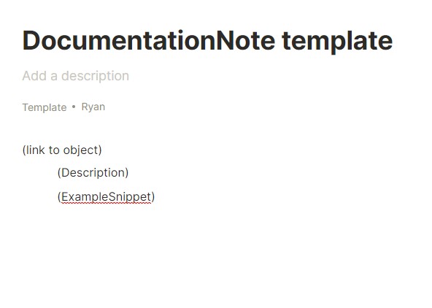Click the bullet separator between Template and Ryan
Image resolution: width=432 pixels, height=308 pixels.
tap(74, 107)
